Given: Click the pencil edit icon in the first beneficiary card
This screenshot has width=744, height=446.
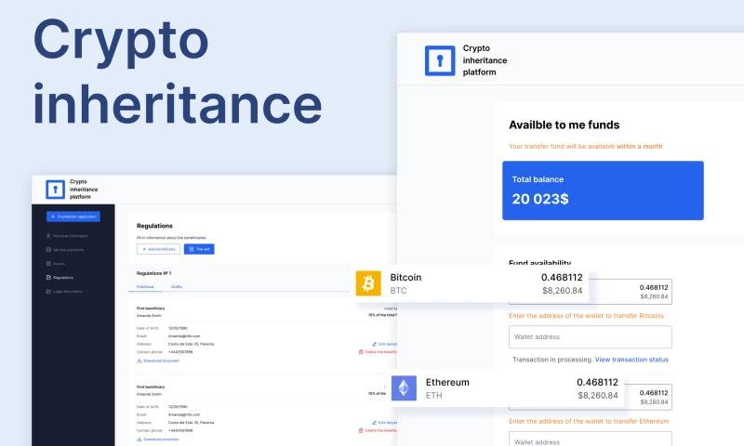Looking at the screenshot, I should pyautogui.click(x=361, y=344).
